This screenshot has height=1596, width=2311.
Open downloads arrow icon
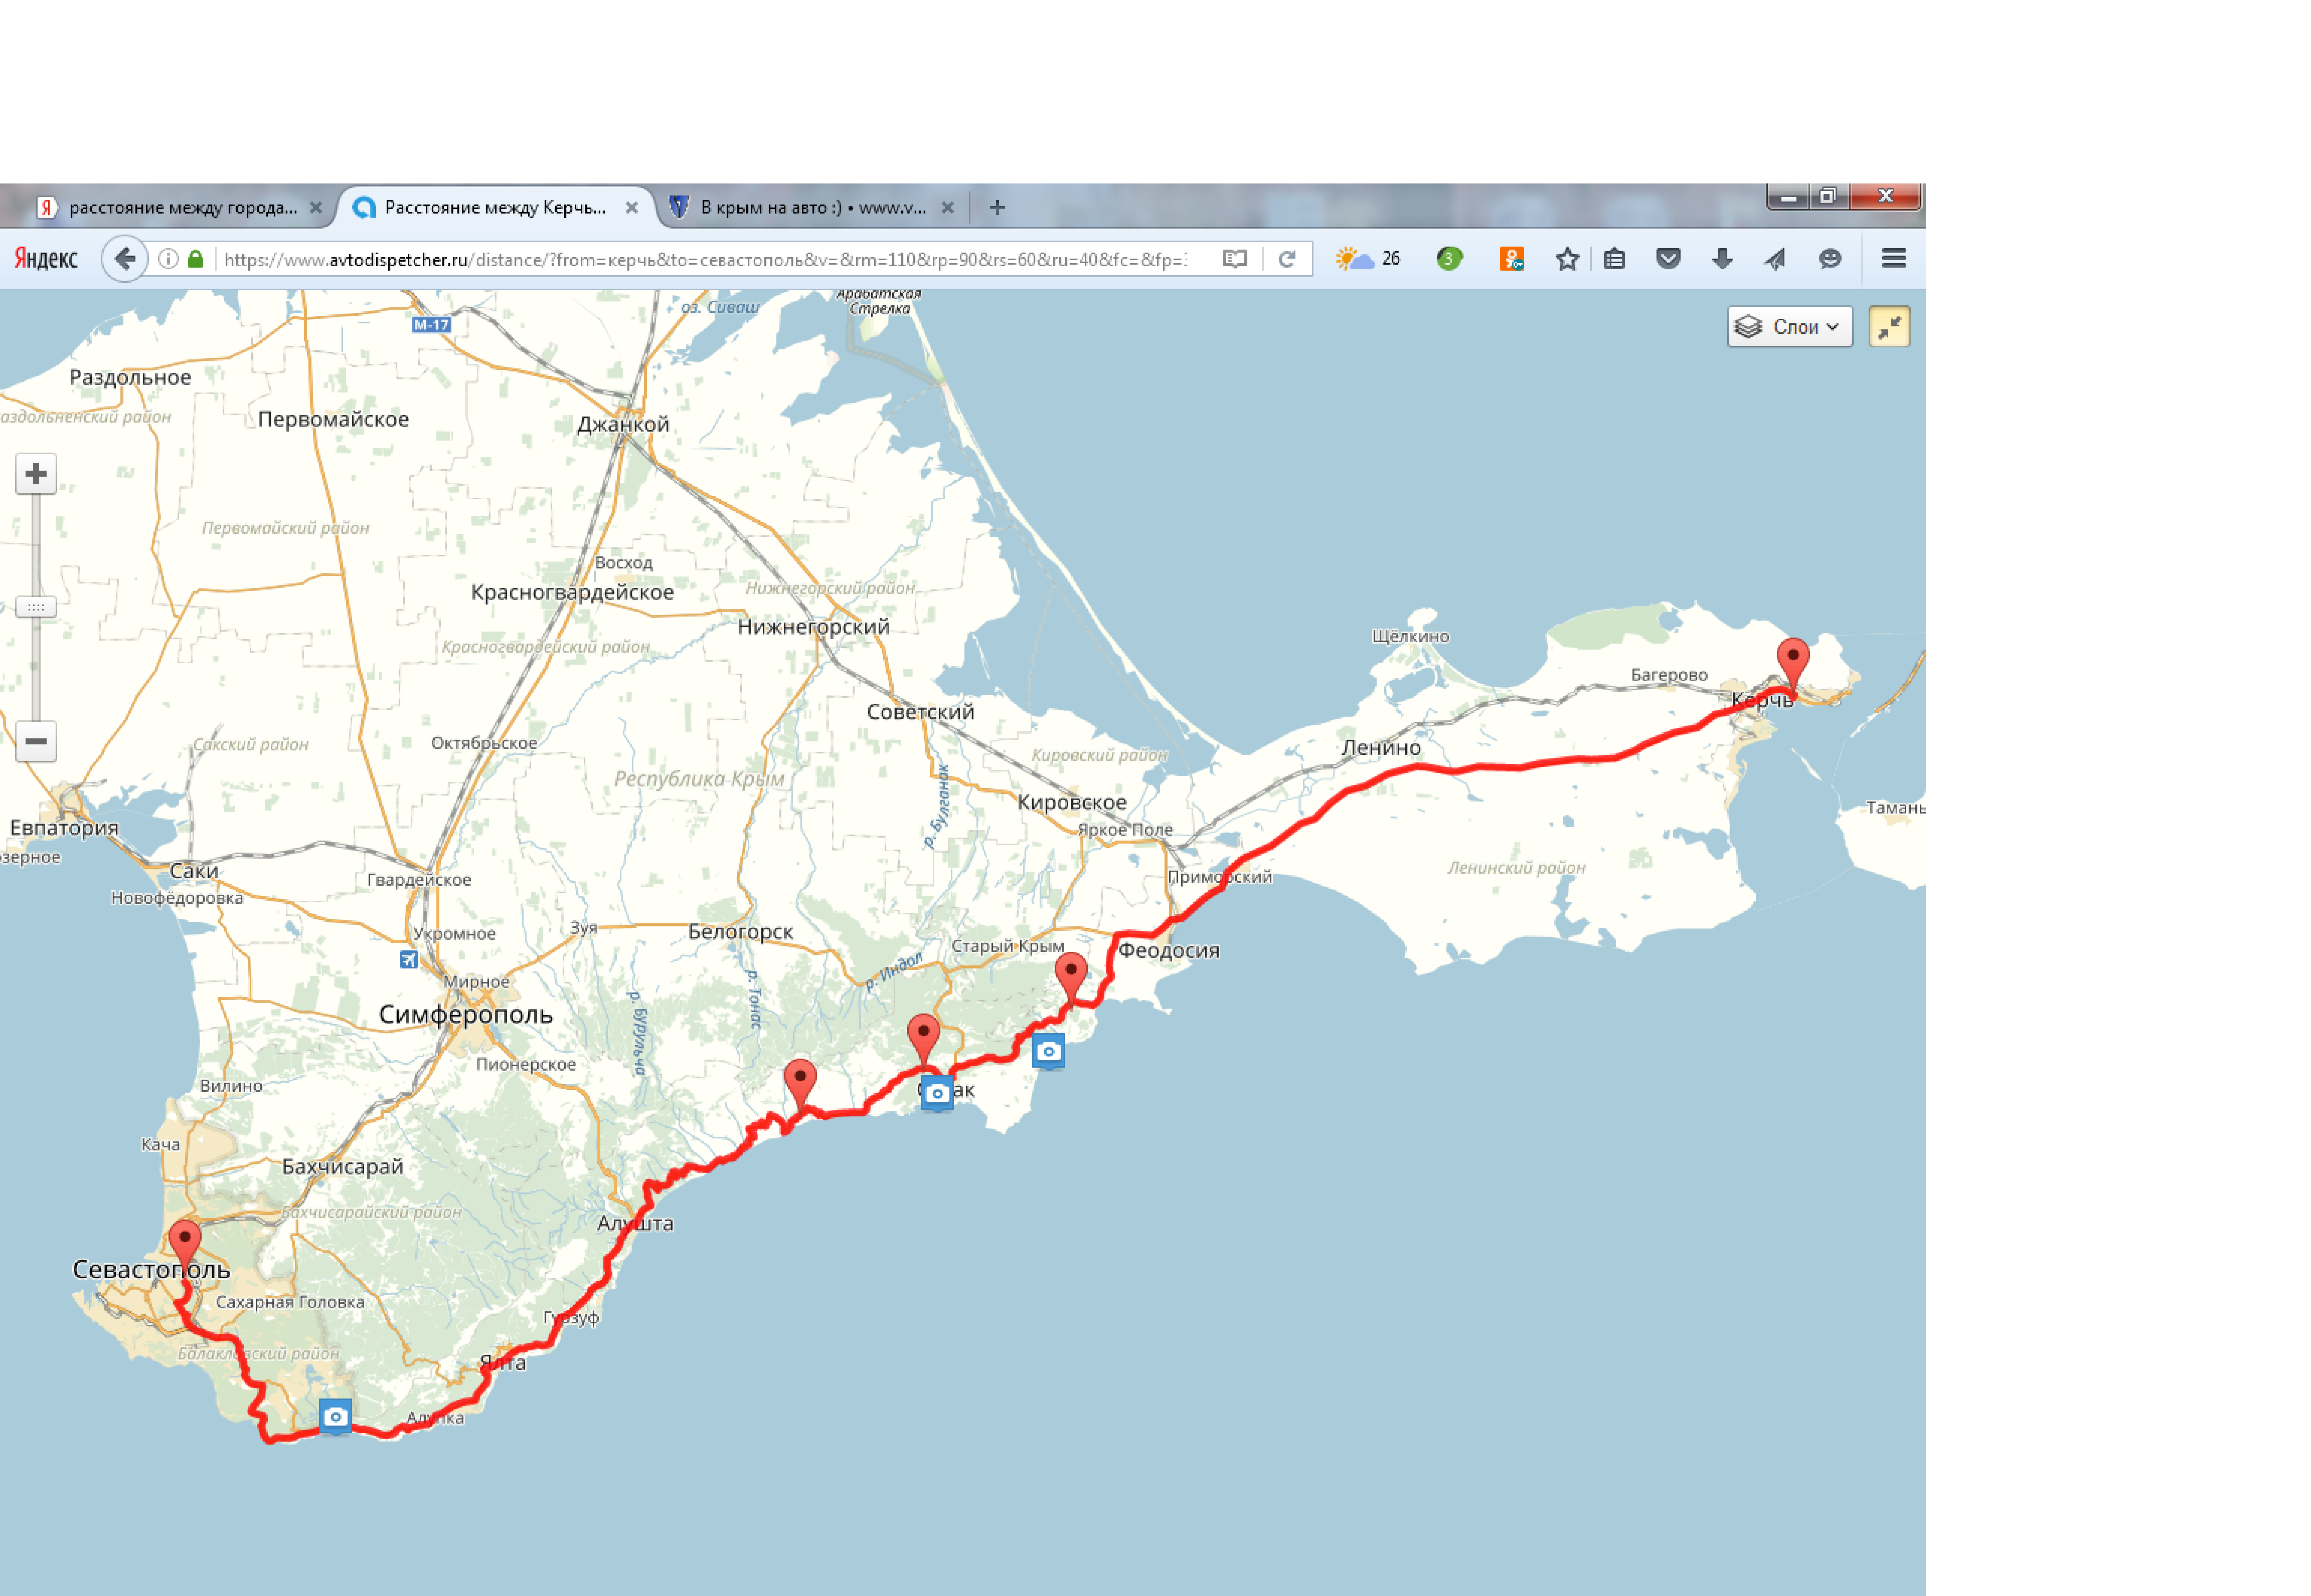tap(1722, 259)
